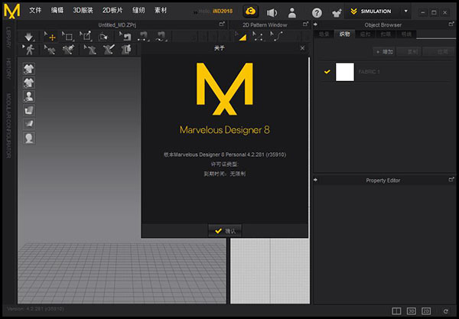459x319 pixels.
Task: Open the first garment display shirt icon
Action: click(x=29, y=69)
